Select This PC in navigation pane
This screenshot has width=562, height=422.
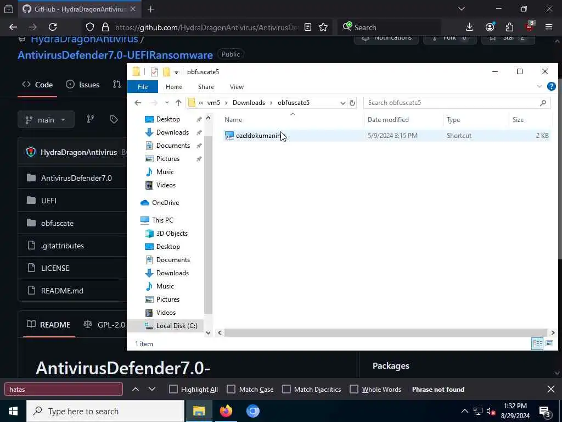pos(162,220)
